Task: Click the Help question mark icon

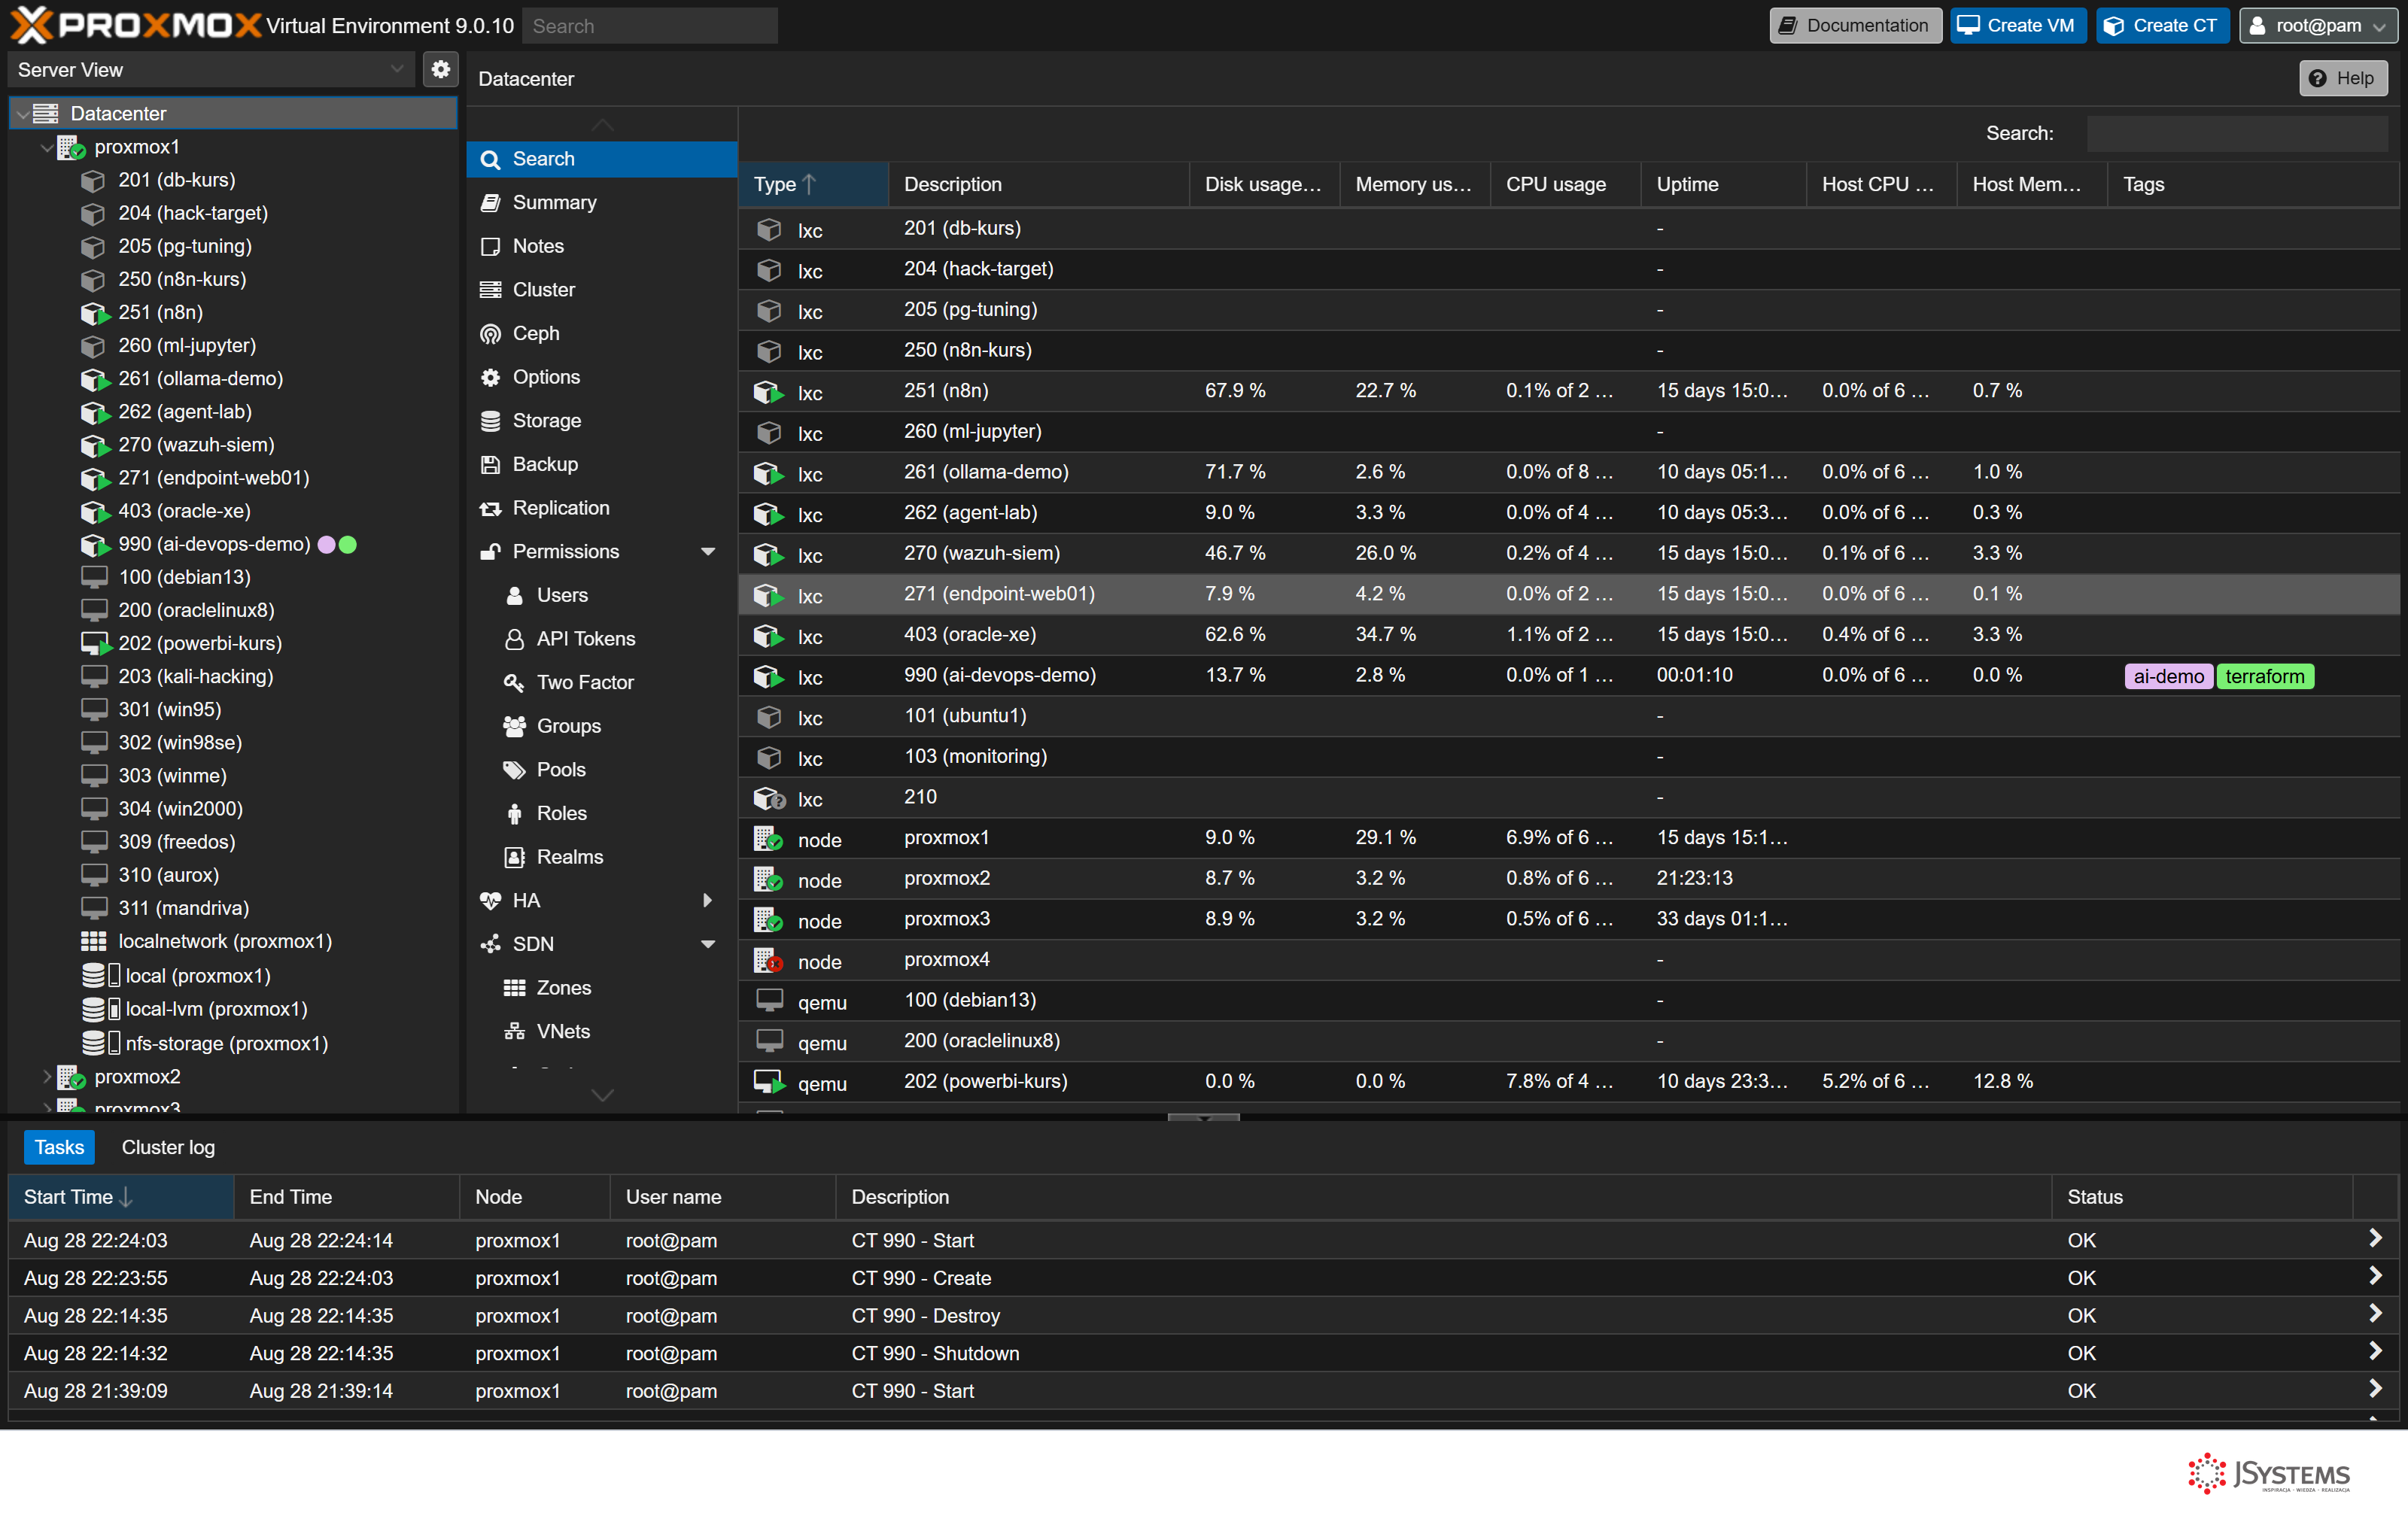Action: [x=2318, y=78]
